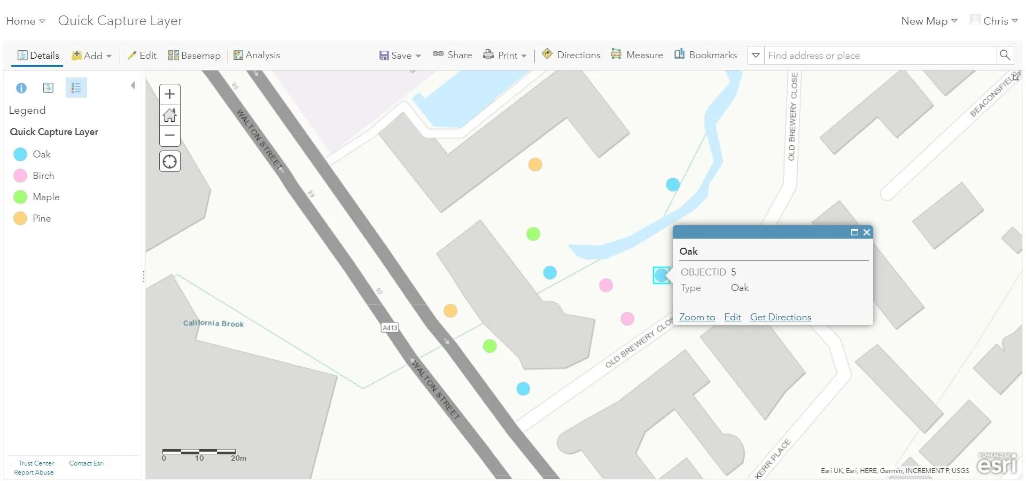Open the Home dropdown menu
The height and width of the screenshot is (481, 1026).
tap(25, 21)
